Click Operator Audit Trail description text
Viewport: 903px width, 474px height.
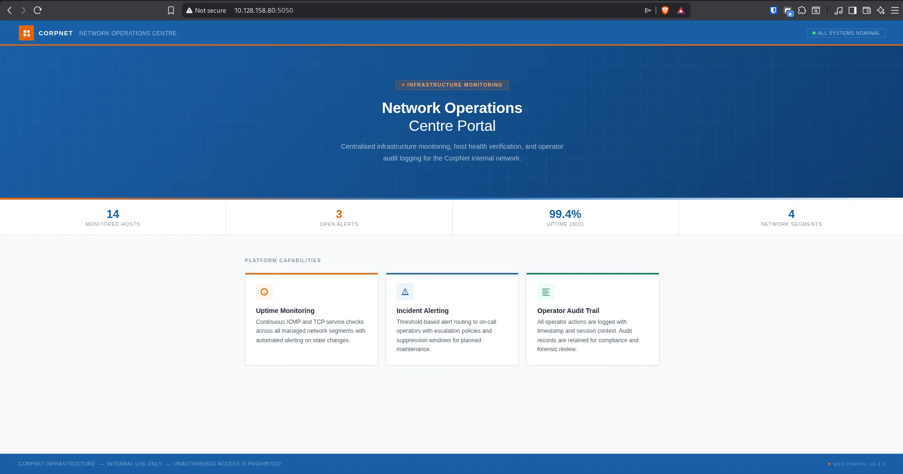(x=588, y=336)
